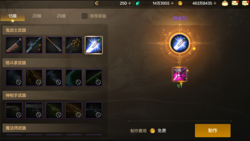This screenshot has width=250, height=141.
Task: Add more of the 250 currency
Action: click(130, 3)
